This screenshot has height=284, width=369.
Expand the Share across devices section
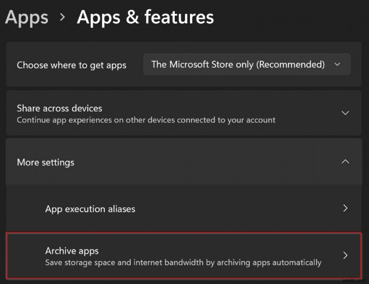[184, 113]
